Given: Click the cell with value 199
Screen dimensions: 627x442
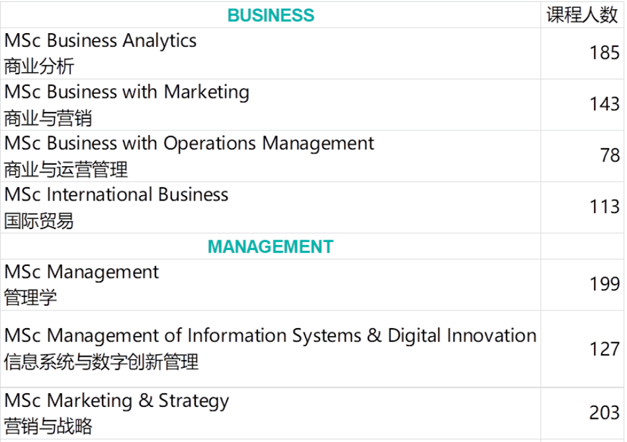Looking at the screenshot, I should point(605,284).
